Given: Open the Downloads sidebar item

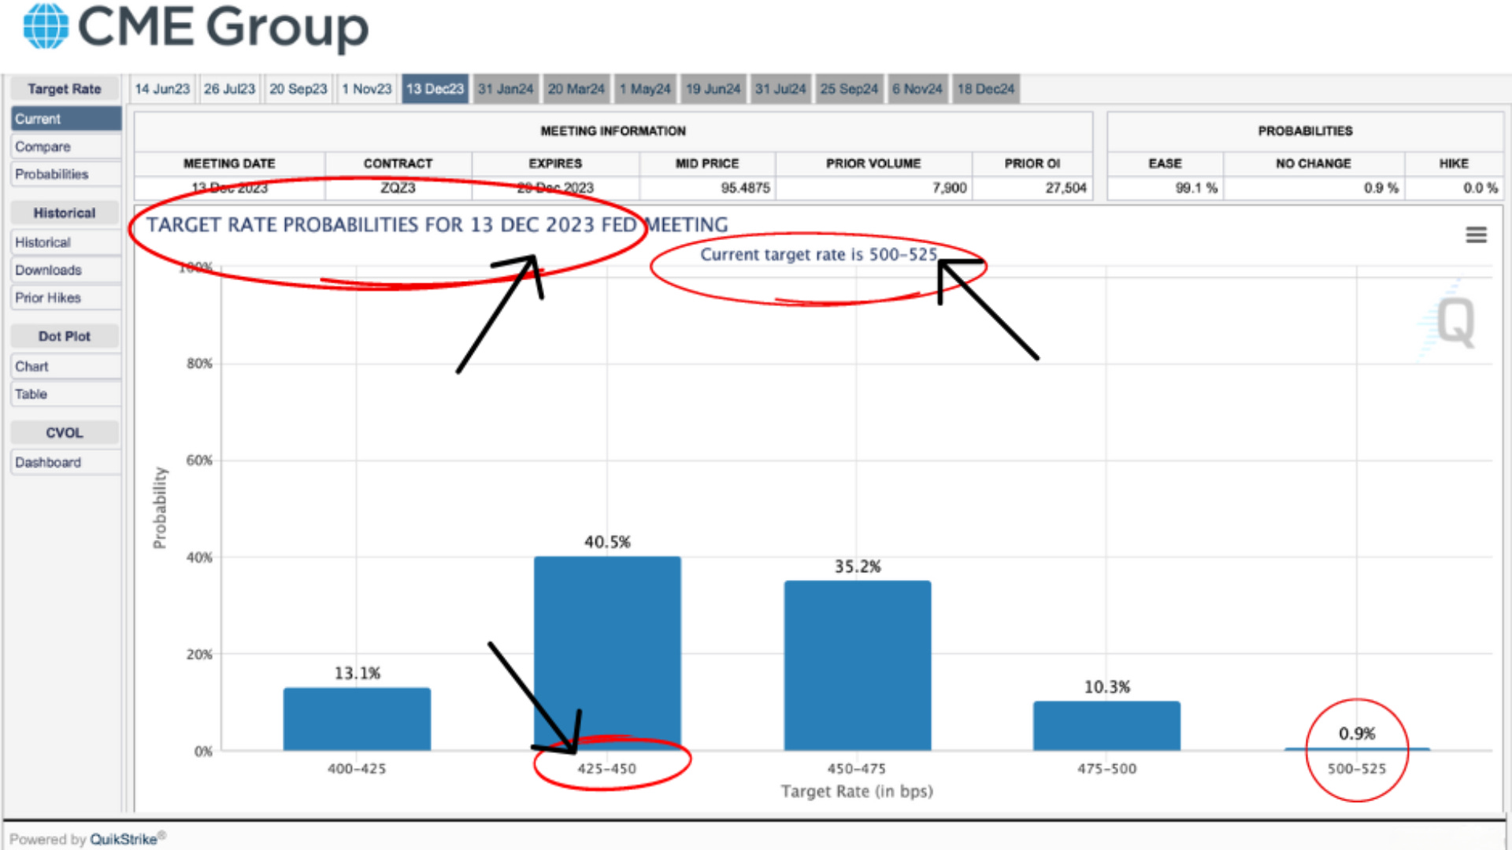Looking at the screenshot, I should tap(48, 270).
